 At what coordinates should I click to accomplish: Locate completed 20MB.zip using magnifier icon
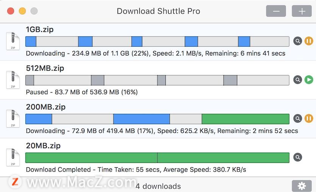coord(297,157)
